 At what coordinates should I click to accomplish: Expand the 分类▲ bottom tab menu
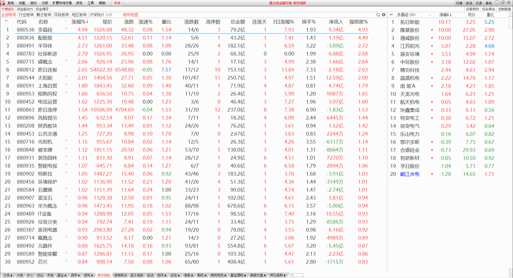(x=8, y=275)
